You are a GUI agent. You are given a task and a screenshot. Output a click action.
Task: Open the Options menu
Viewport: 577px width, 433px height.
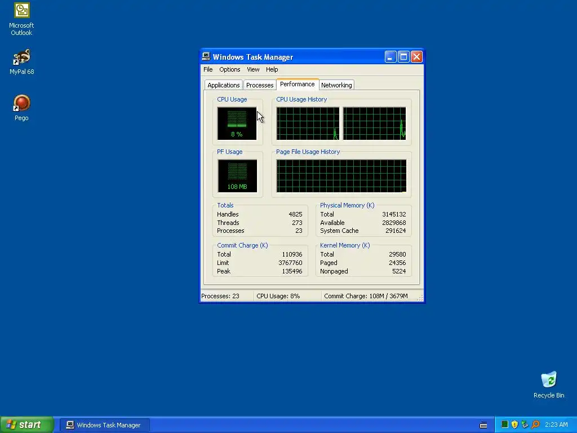tap(230, 69)
